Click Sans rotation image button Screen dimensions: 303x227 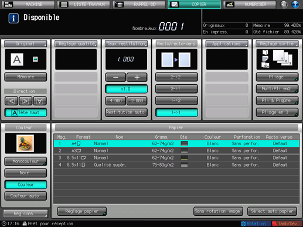[x=218, y=211]
